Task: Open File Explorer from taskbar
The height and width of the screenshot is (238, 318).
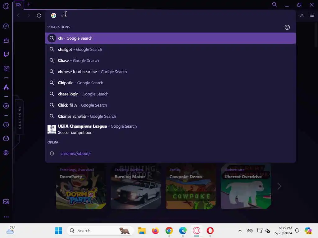Action: (x=142, y=231)
